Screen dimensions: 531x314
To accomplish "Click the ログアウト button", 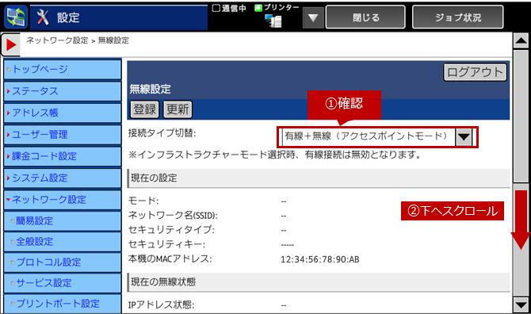I will 475,72.
